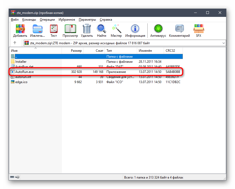Open the Параметры menu
The image size is (235, 189).
pos(87,20)
